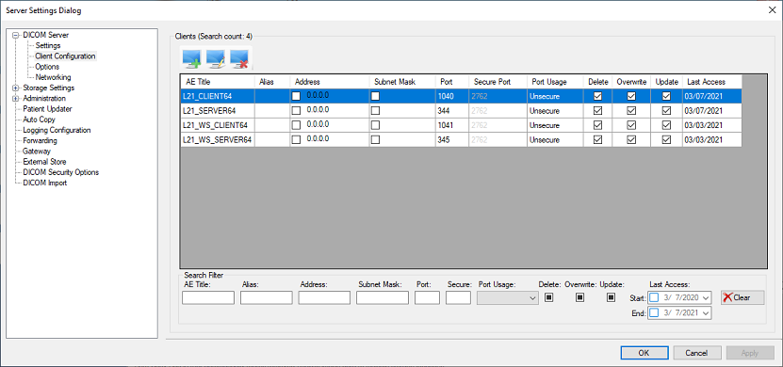Toggle Overwrite filter tri-state checkbox
The image size is (783, 367).
(x=579, y=297)
